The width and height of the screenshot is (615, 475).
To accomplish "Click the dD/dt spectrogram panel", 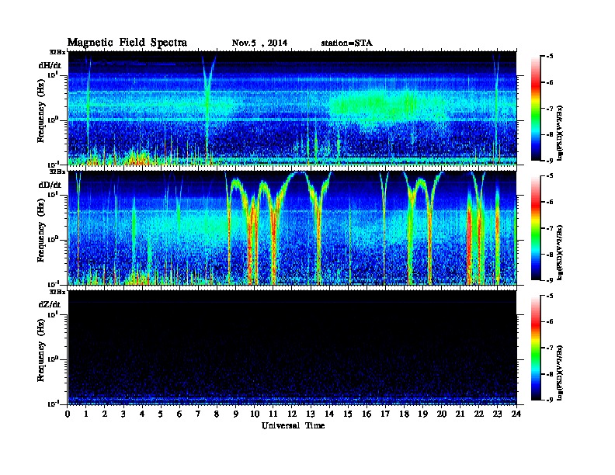I will tap(292, 228).
